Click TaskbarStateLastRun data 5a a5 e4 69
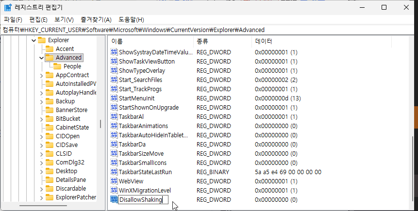Image resolution: width=418 pixels, height=211 pixels. point(288,172)
